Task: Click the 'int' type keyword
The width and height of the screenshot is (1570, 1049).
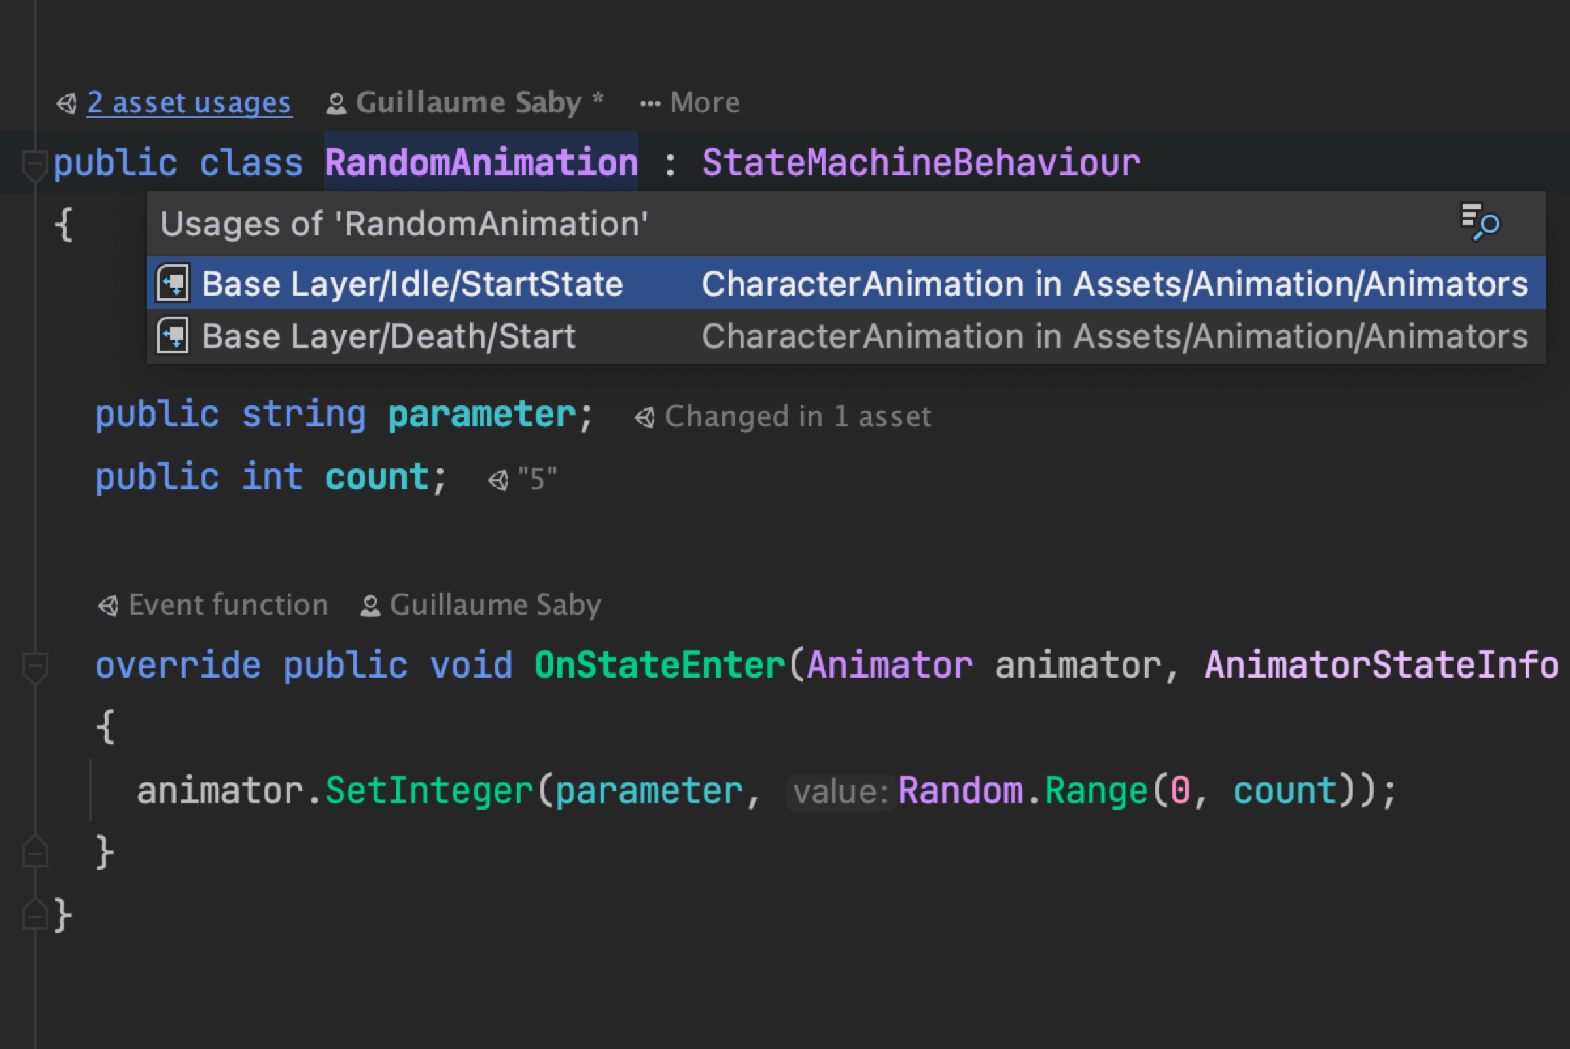Action: point(272,477)
